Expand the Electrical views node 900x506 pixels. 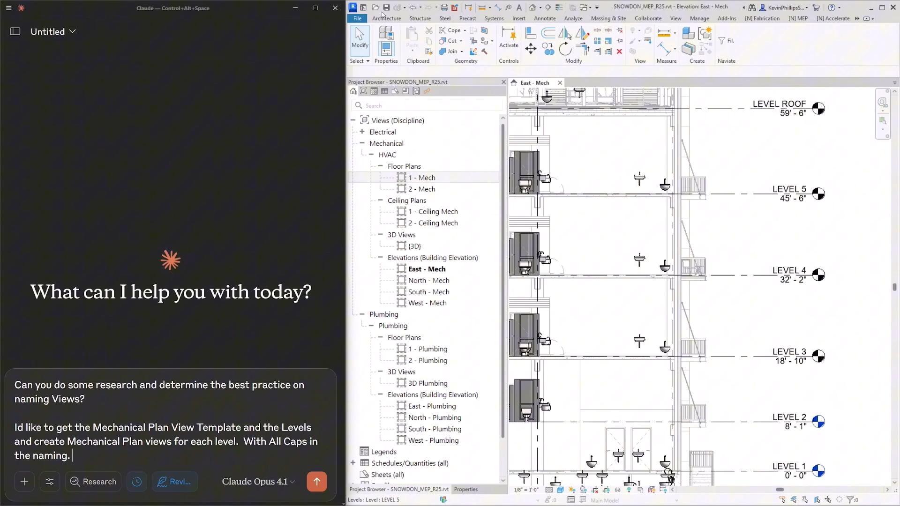click(x=362, y=132)
